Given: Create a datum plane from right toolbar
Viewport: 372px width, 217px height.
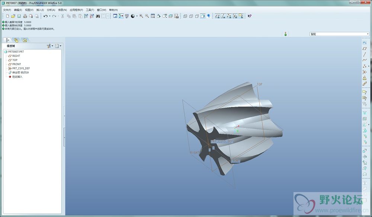Looking at the screenshot, I should [x=365, y=48].
